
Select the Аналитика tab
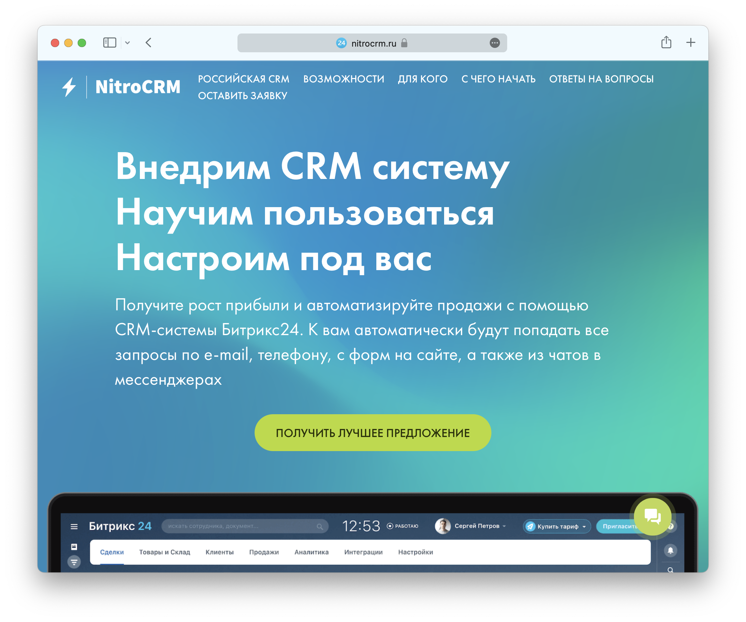coord(312,552)
